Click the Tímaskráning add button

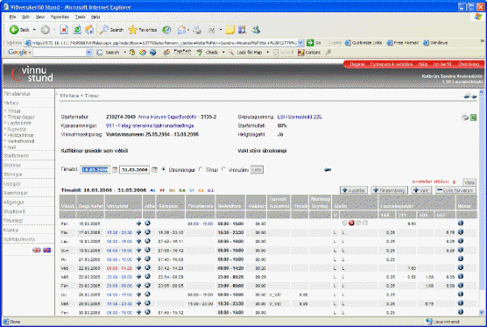pos(390,190)
